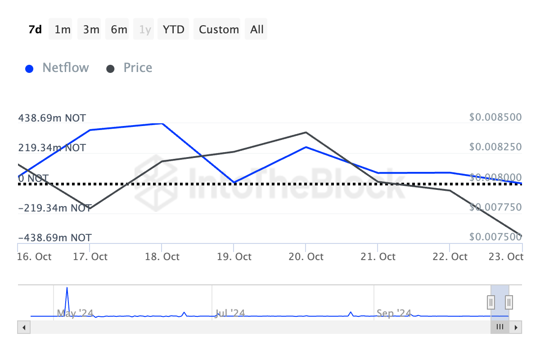The height and width of the screenshot is (360, 540).
Task: Grab the right navigator range handle
Action: click(509, 302)
